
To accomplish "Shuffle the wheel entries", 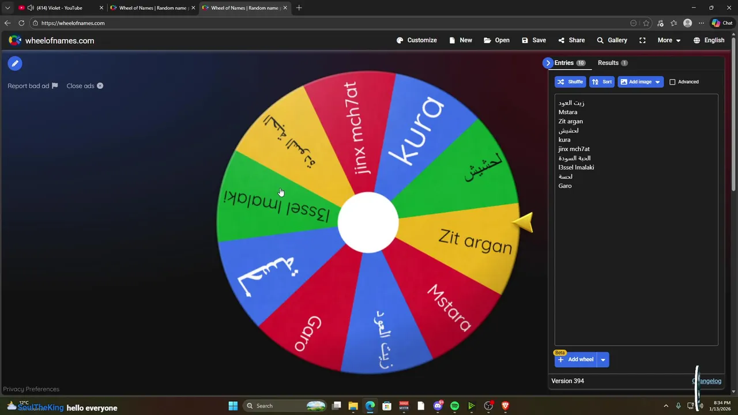I will coord(570,82).
